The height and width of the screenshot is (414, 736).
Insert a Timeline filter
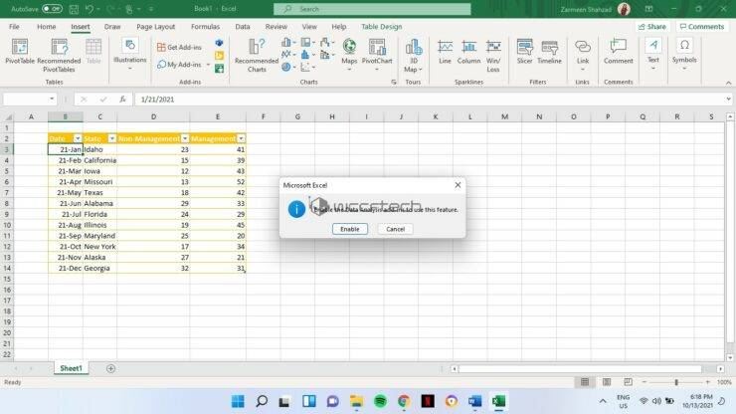[549, 52]
